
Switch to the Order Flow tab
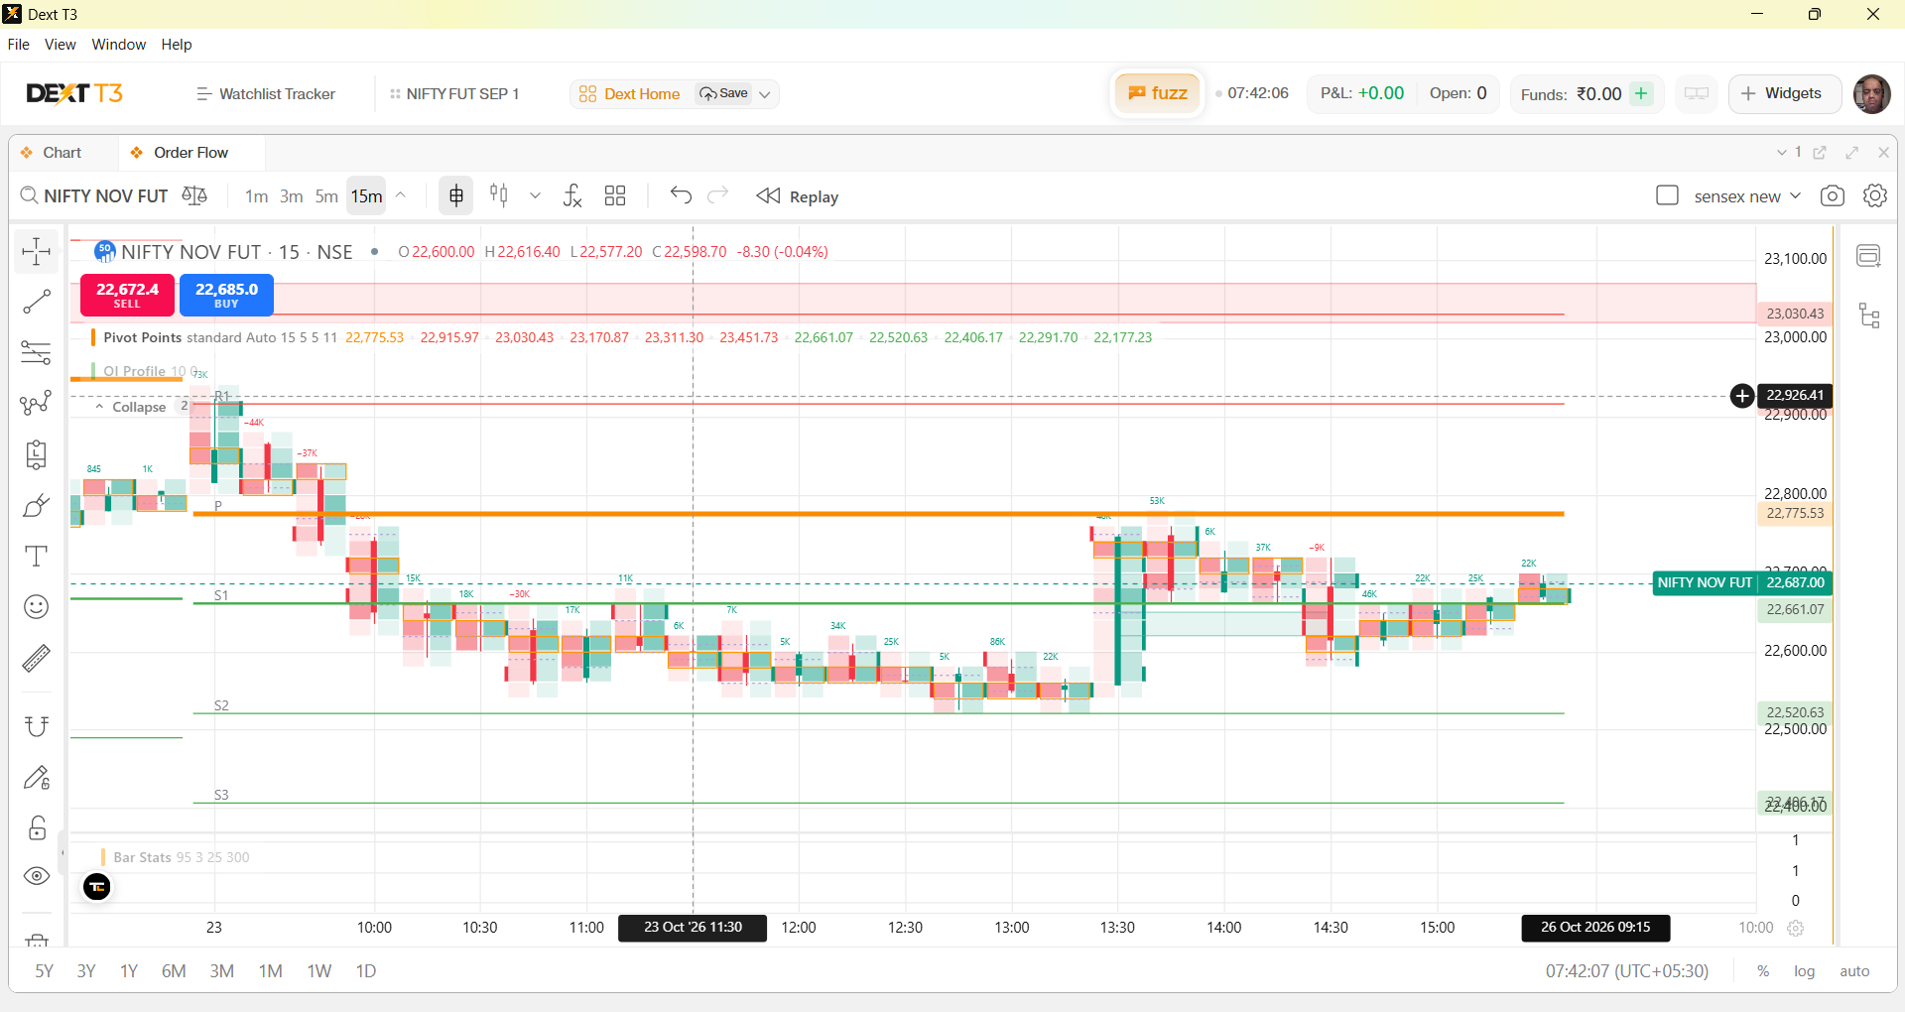(x=190, y=153)
